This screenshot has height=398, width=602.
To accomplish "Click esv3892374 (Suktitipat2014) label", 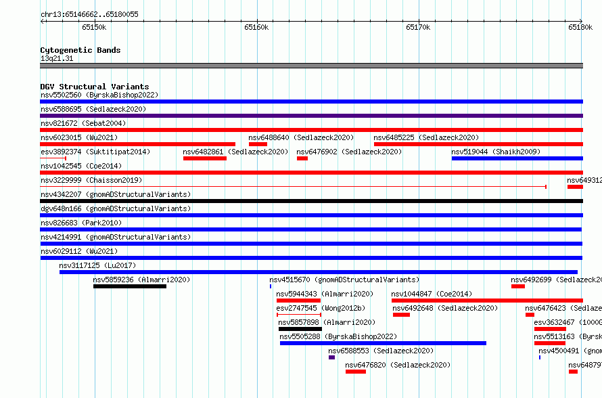I will [x=95, y=152].
